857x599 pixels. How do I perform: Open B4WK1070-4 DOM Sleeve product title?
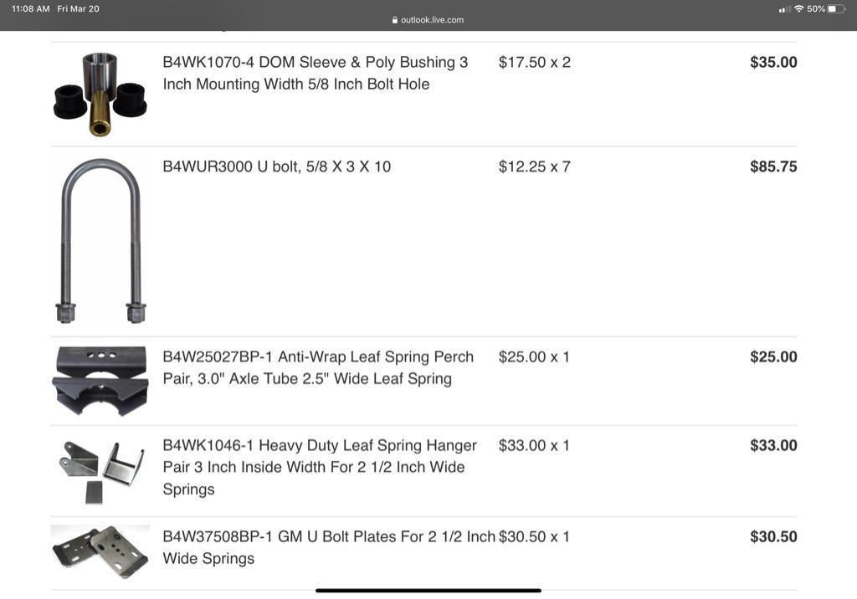click(x=316, y=73)
